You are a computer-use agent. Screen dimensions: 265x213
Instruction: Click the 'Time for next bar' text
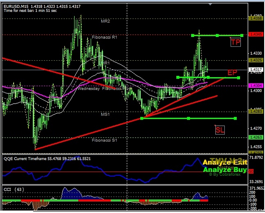[x=30, y=11]
